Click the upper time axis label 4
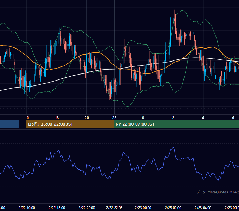The width and height of the screenshot is (239, 211). pyautogui.click(x=203, y=118)
